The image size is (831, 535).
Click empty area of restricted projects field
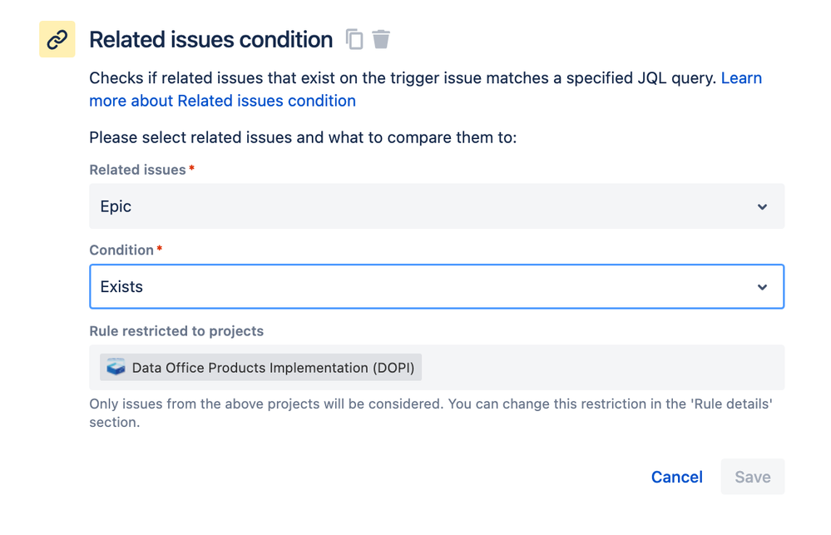tap(599, 368)
